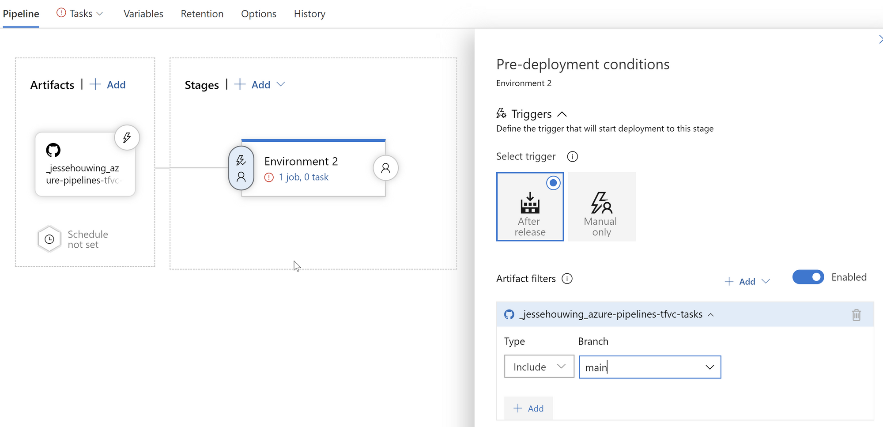Click the Schedule not set clock icon

(49, 239)
